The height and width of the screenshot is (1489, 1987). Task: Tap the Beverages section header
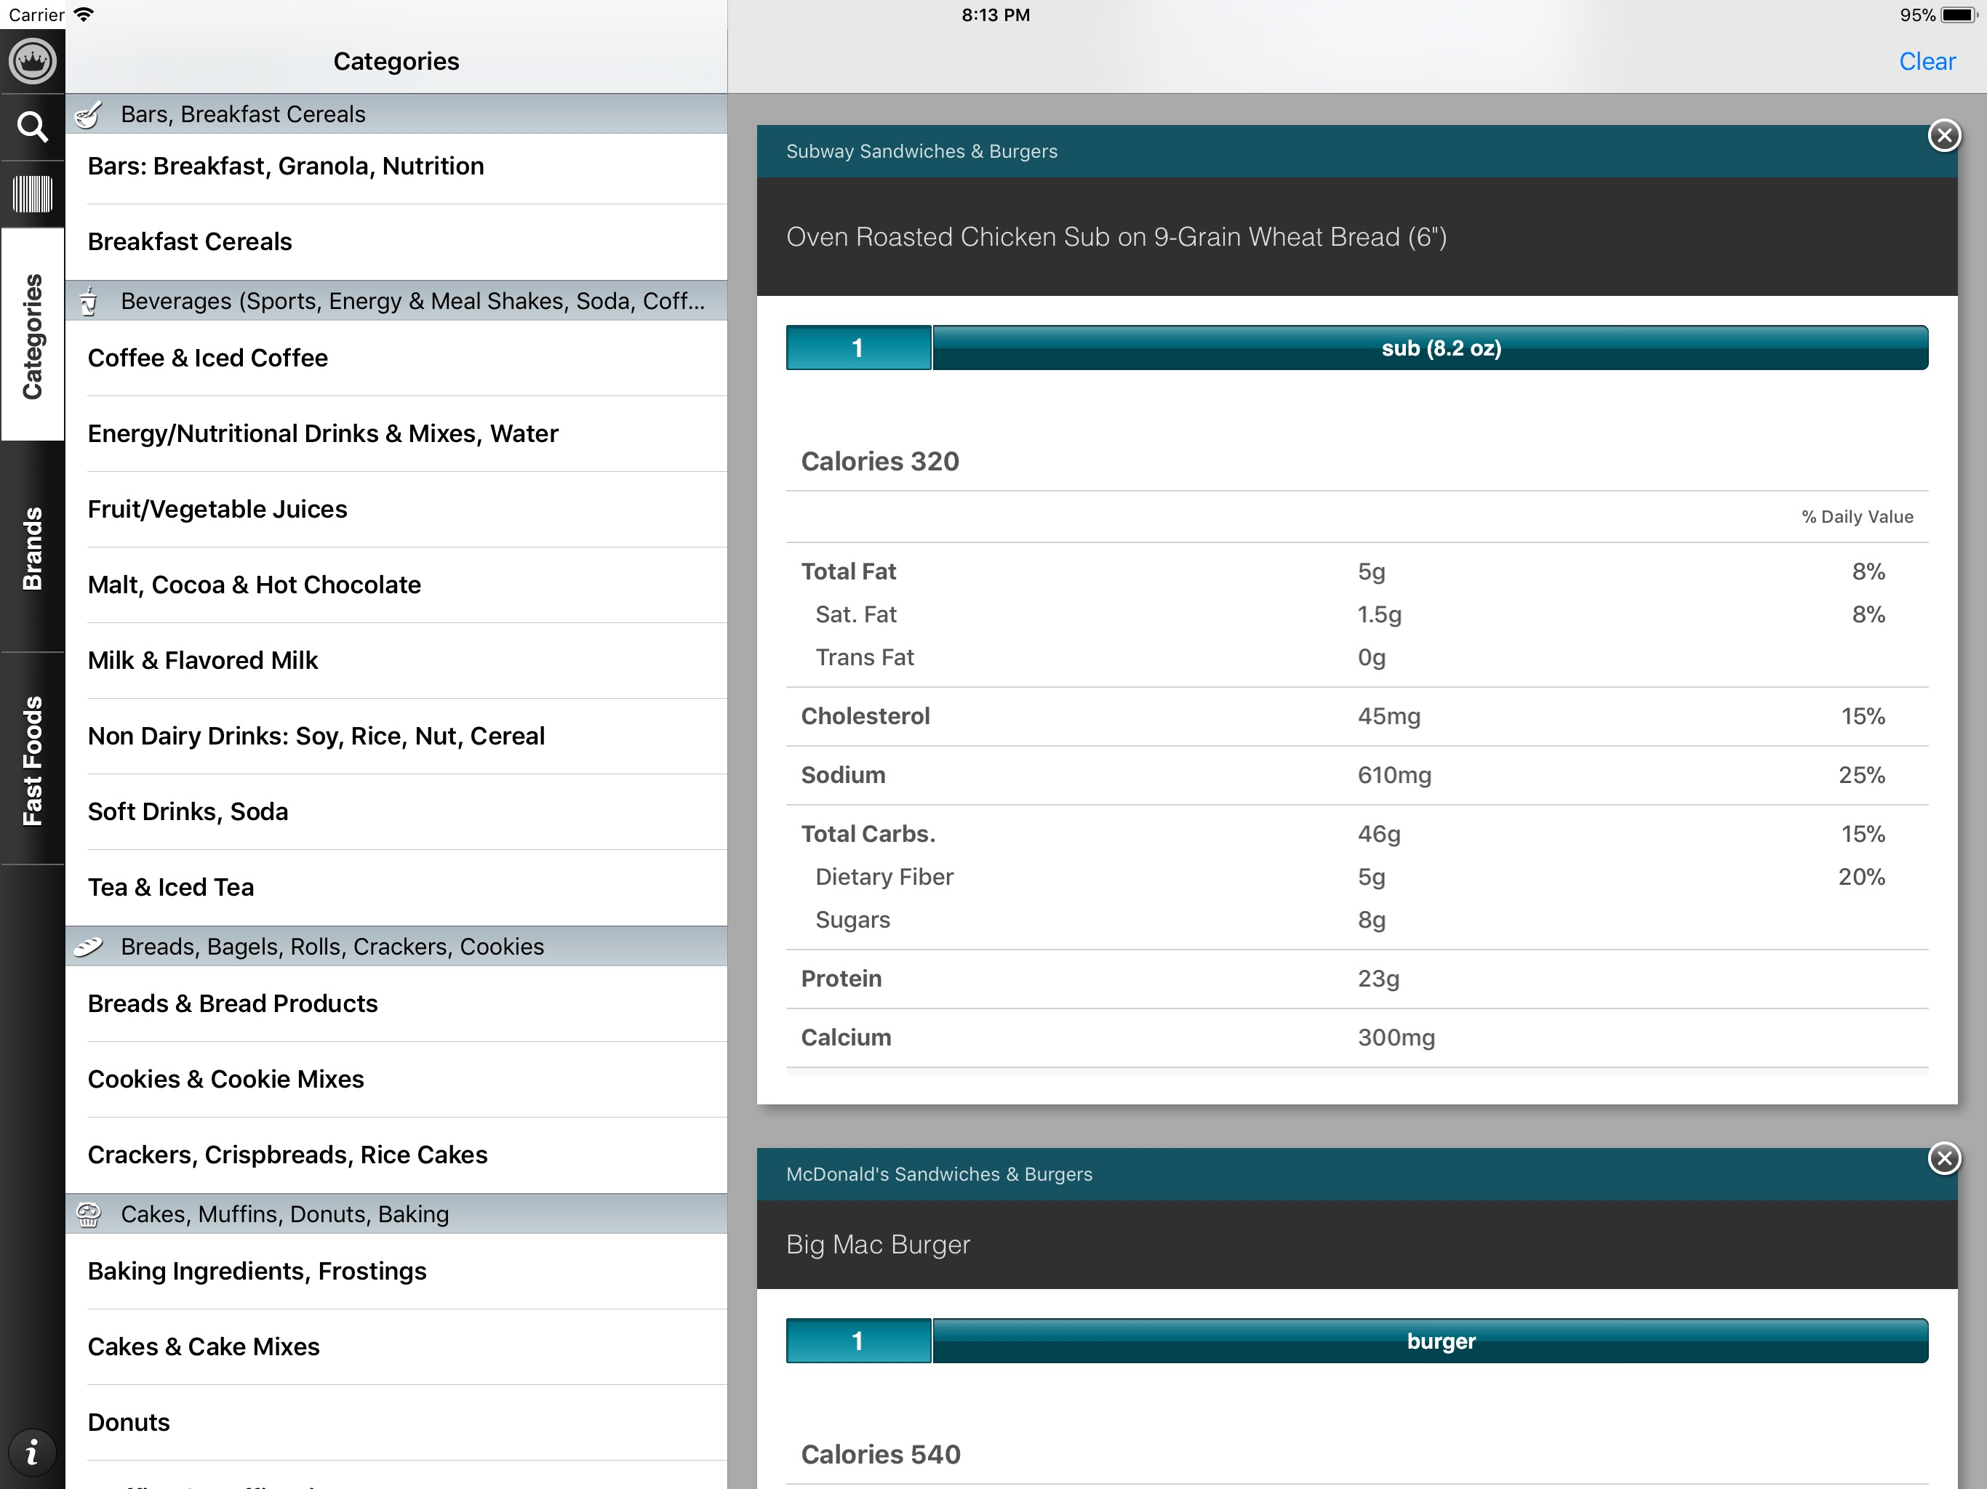point(396,301)
